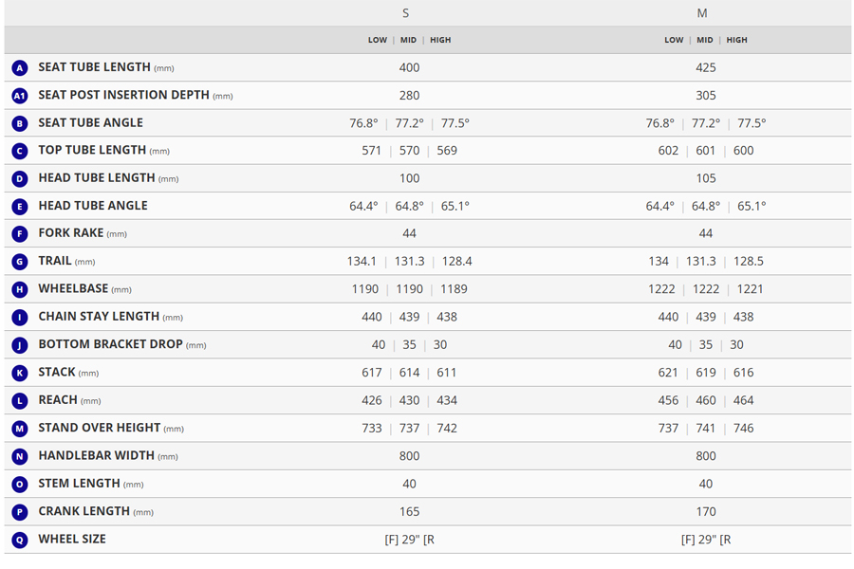Viewport: 854px width, 569px height.
Task: Click the Crank Length 165 value
Action: [409, 511]
